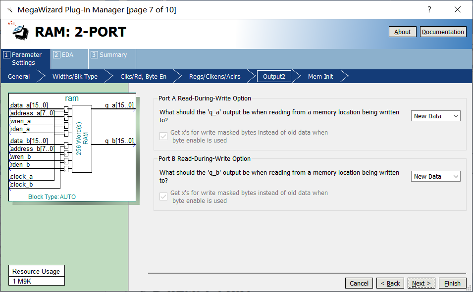The width and height of the screenshot is (473, 292).
Task: Open the q_a read-during-write dropdown
Action: (435, 116)
